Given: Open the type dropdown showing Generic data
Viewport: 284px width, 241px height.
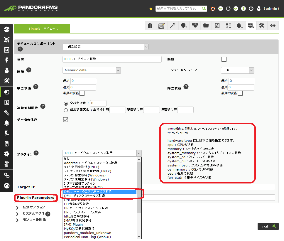Looking at the screenshot, I should (x=92, y=70).
